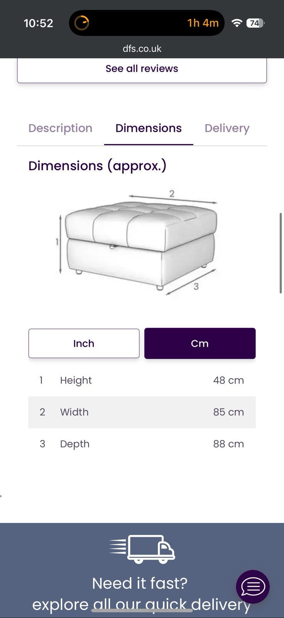Tap the delivery truck icon
284x618 pixels.
pos(142,548)
